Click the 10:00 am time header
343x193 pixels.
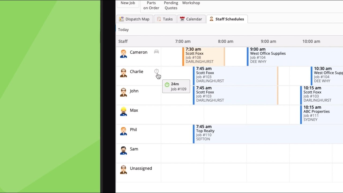click(x=311, y=41)
